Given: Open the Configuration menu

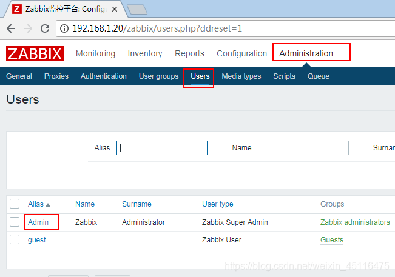Looking at the screenshot, I should (241, 53).
